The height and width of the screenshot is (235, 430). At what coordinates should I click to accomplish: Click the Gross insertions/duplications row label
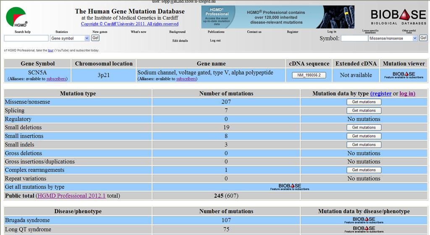[x=40, y=162]
